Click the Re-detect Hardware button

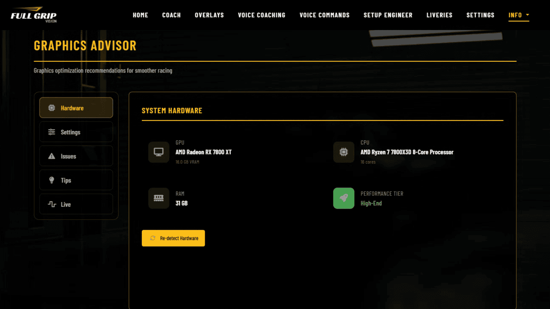pyautogui.click(x=173, y=238)
